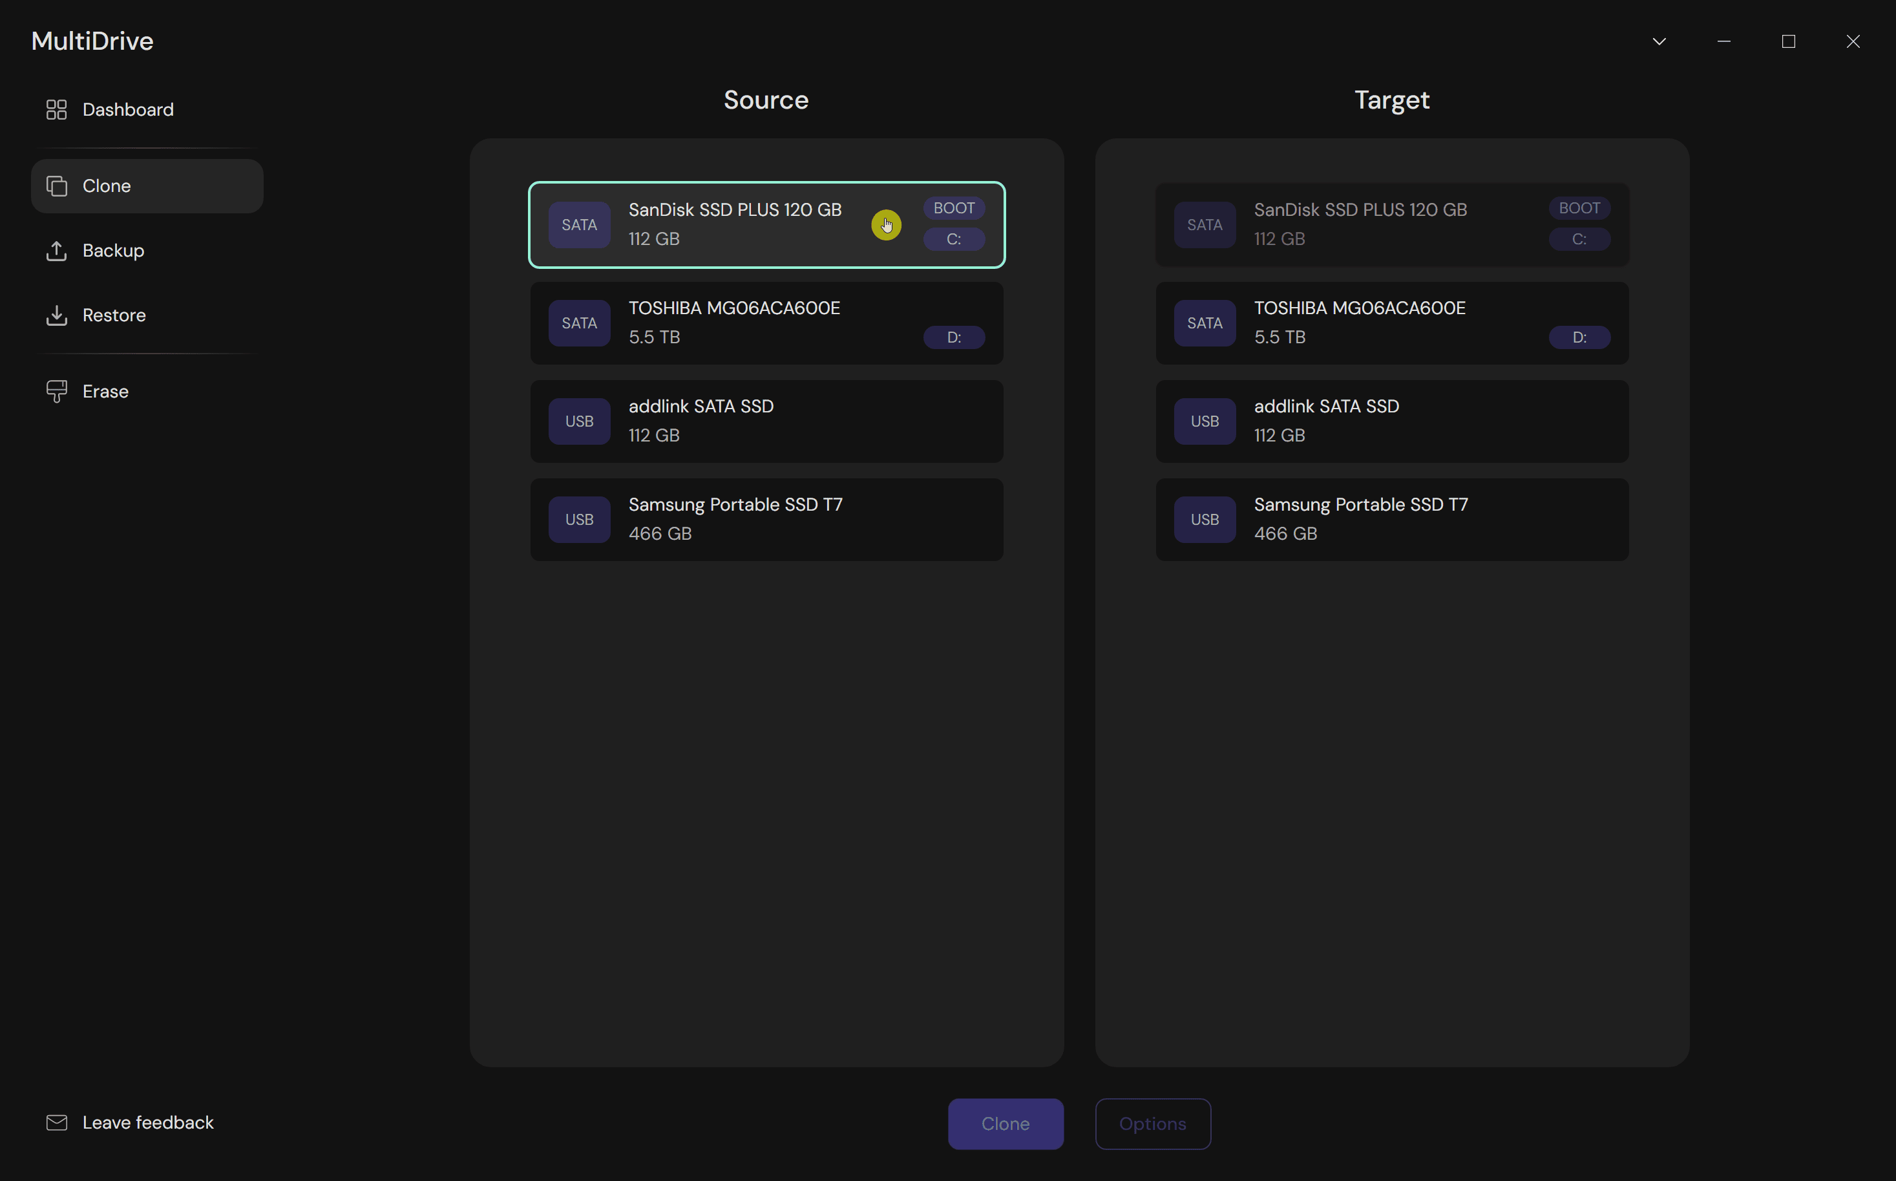This screenshot has width=1896, height=1181.
Task: Click the USB badge on Samsung Portable SSD T7
Action: [x=578, y=520]
